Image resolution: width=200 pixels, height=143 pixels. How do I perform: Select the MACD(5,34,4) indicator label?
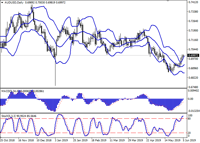10,91
